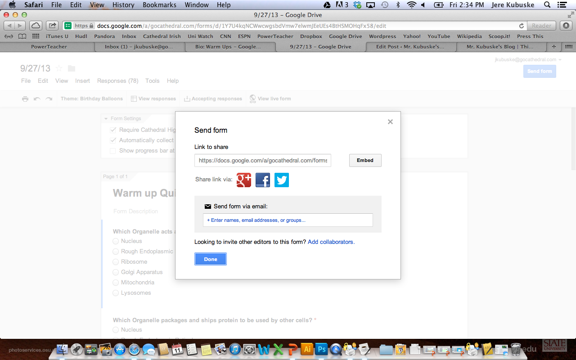Star the 9/27/13 form title
Screen dimensions: 576x360
[59, 68]
